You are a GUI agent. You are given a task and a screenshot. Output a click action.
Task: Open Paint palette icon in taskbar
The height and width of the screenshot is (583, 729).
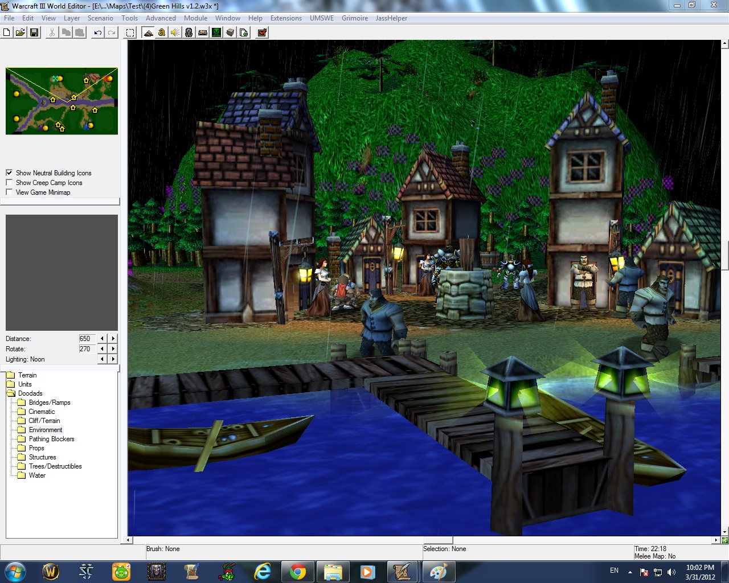point(438,571)
